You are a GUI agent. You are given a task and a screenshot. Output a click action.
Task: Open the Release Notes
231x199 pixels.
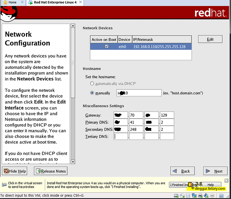[51, 171]
